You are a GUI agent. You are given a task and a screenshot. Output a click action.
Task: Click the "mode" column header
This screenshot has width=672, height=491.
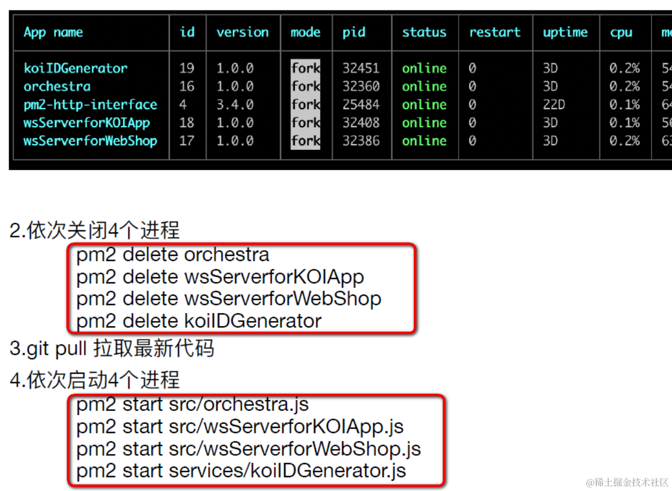pos(305,33)
